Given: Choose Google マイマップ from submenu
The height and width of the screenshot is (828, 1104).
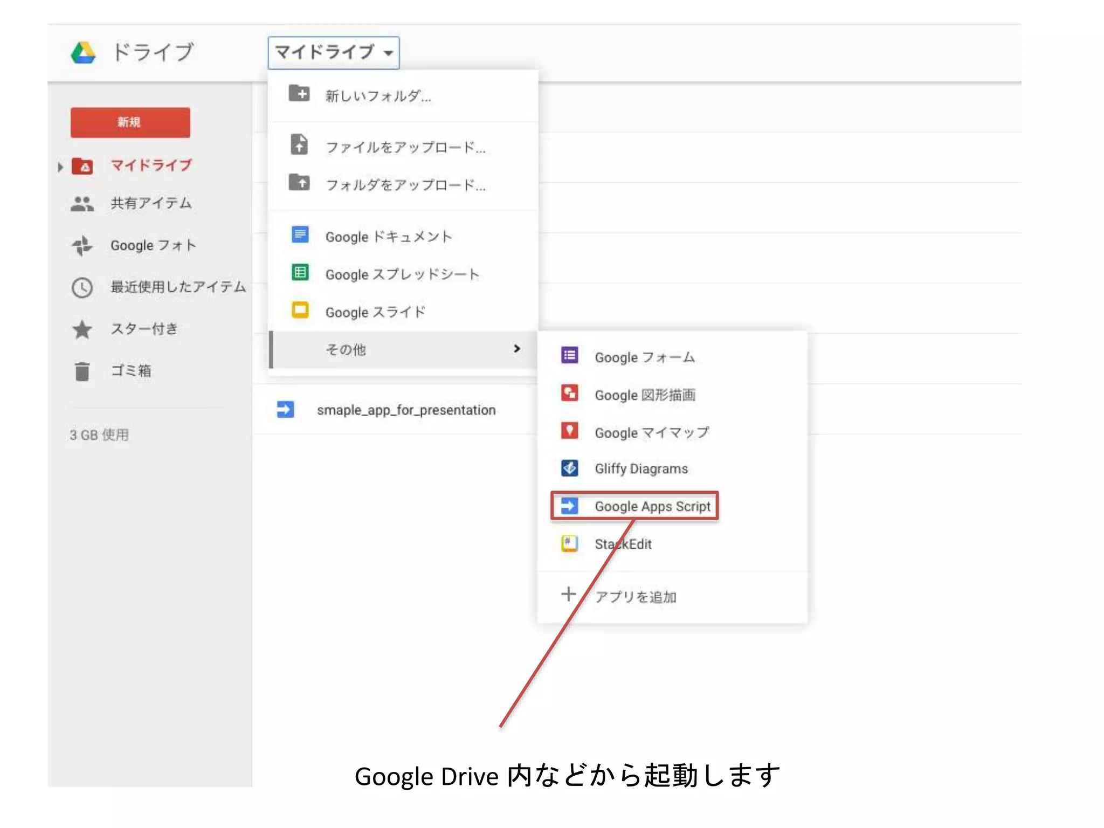Looking at the screenshot, I should 652,433.
